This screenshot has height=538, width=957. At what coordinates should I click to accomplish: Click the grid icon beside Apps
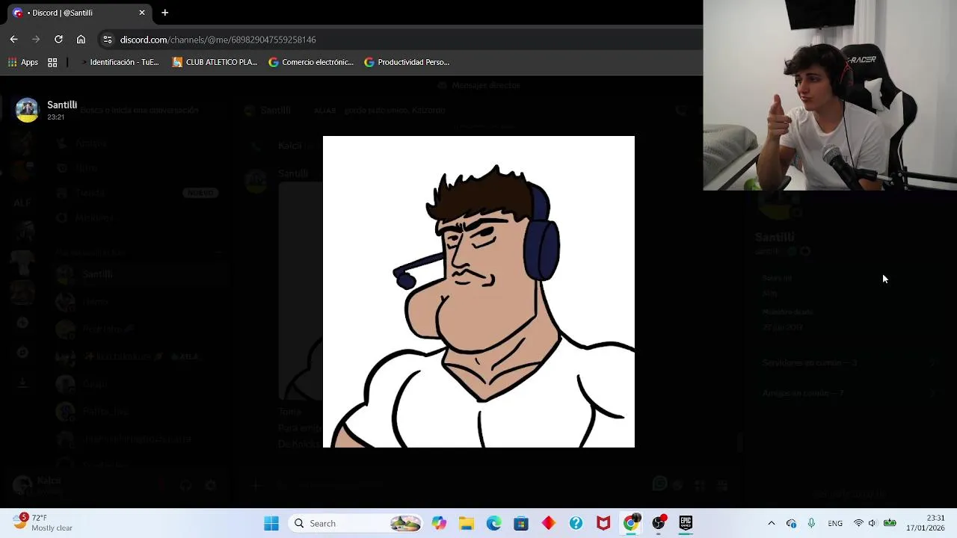[x=52, y=62]
